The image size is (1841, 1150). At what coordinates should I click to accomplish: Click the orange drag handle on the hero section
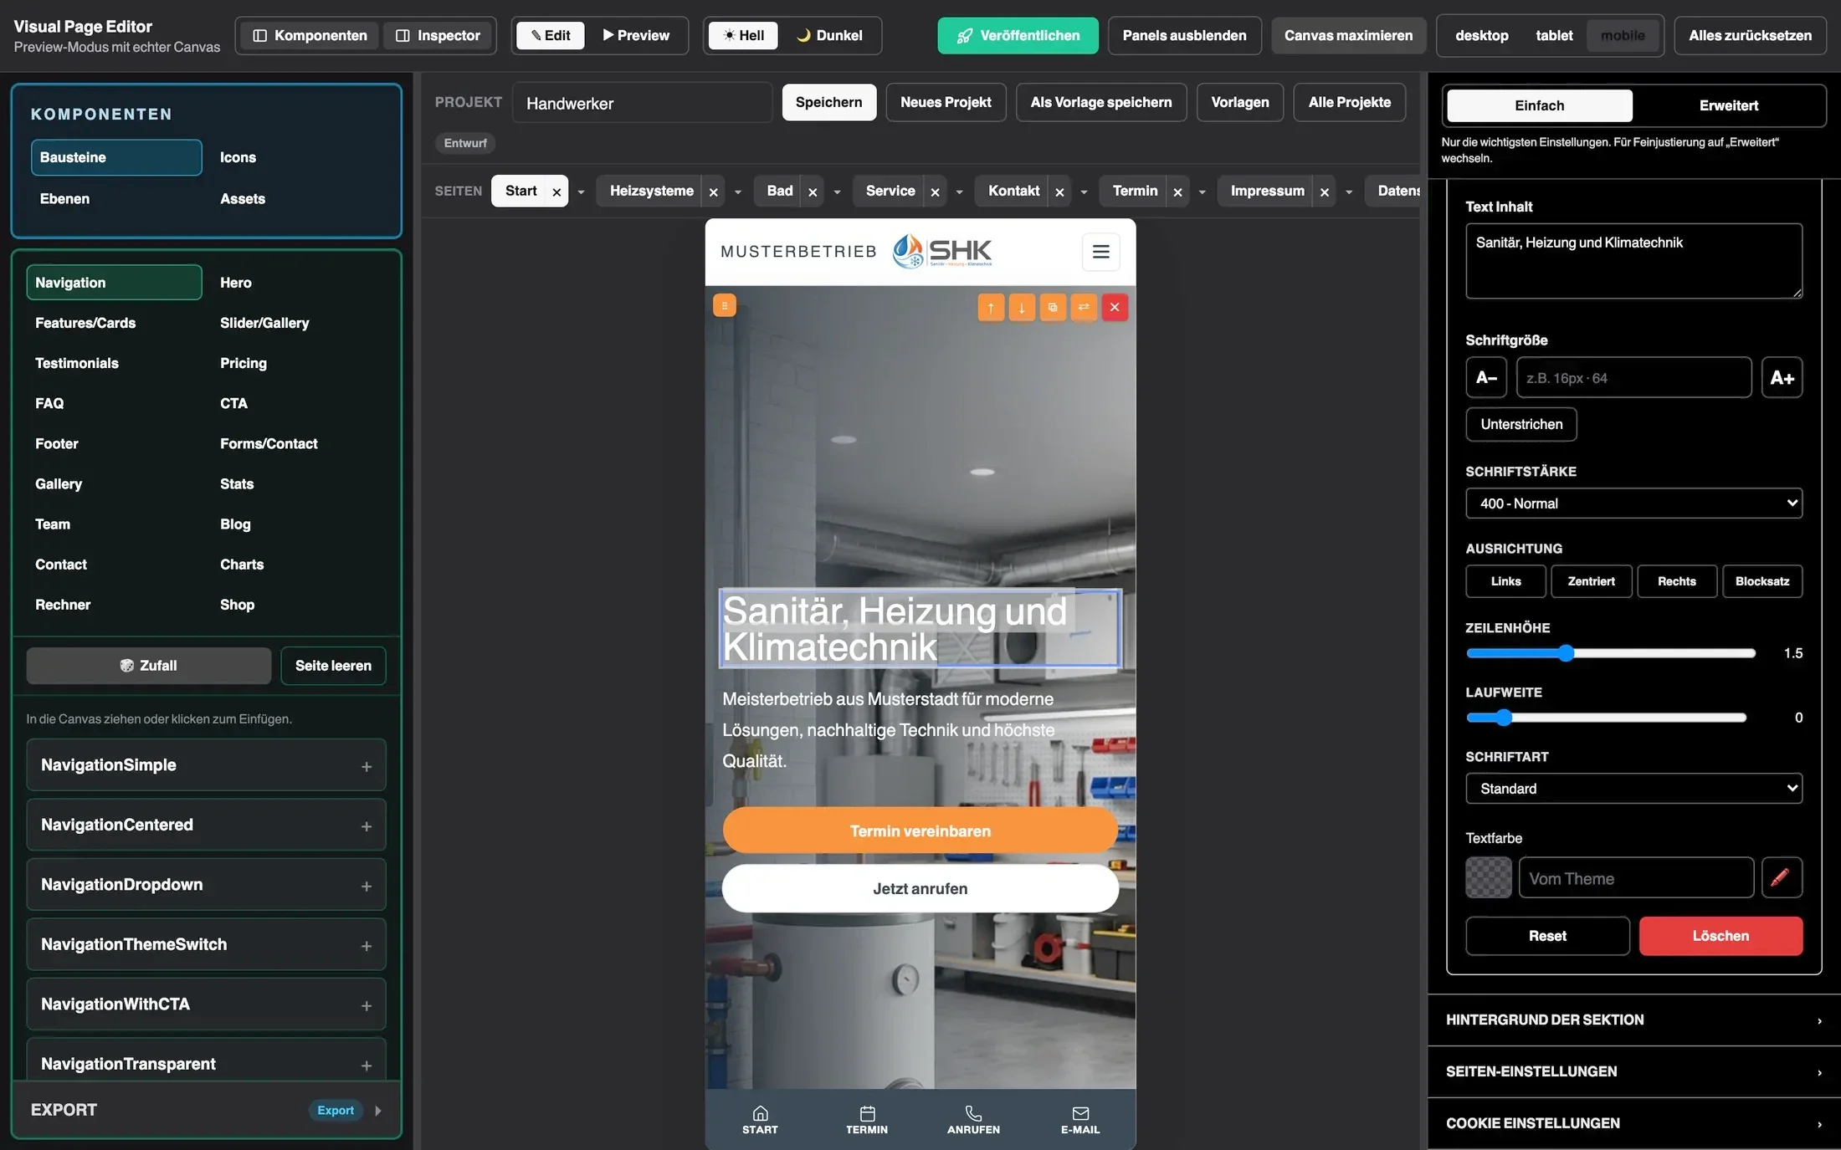725,306
